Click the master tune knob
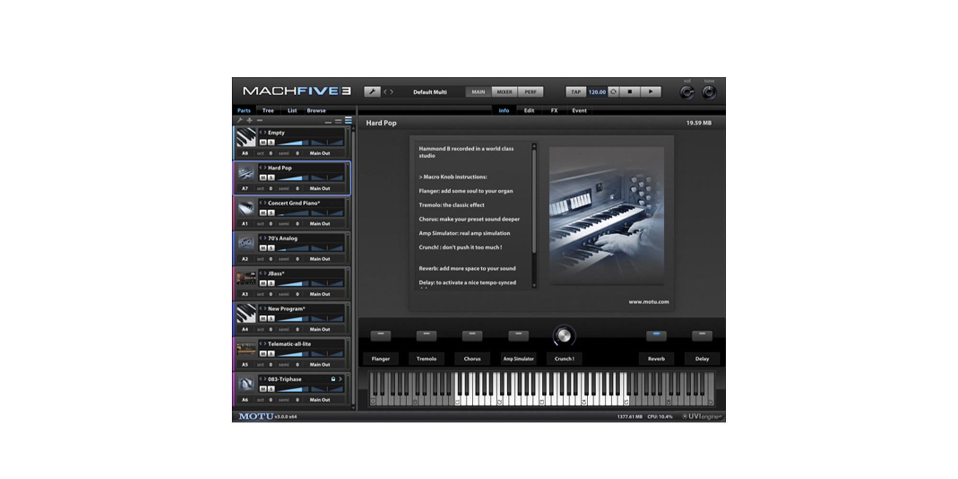This screenshot has height=479, width=958. pos(709,92)
